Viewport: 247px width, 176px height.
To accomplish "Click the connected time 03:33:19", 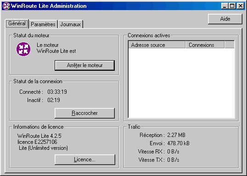I will point(57,92).
